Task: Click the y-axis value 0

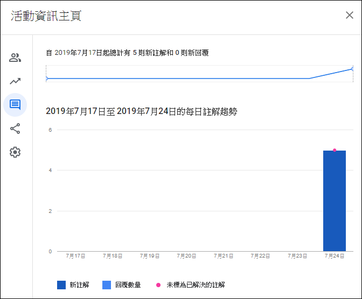Action: pos(50,252)
